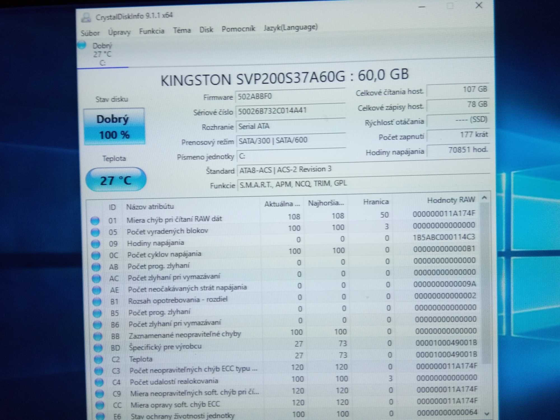The height and width of the screenshot is (420, 560).
Task: Click the status icon for attribute B5
Action: (x=97, y=313)
